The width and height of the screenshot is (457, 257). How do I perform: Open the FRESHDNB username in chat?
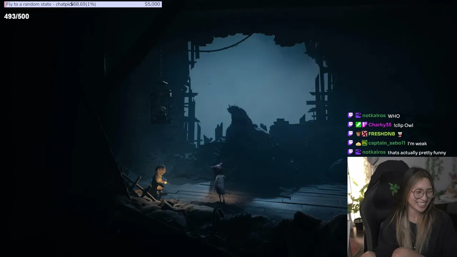click(x=382, y=134)
